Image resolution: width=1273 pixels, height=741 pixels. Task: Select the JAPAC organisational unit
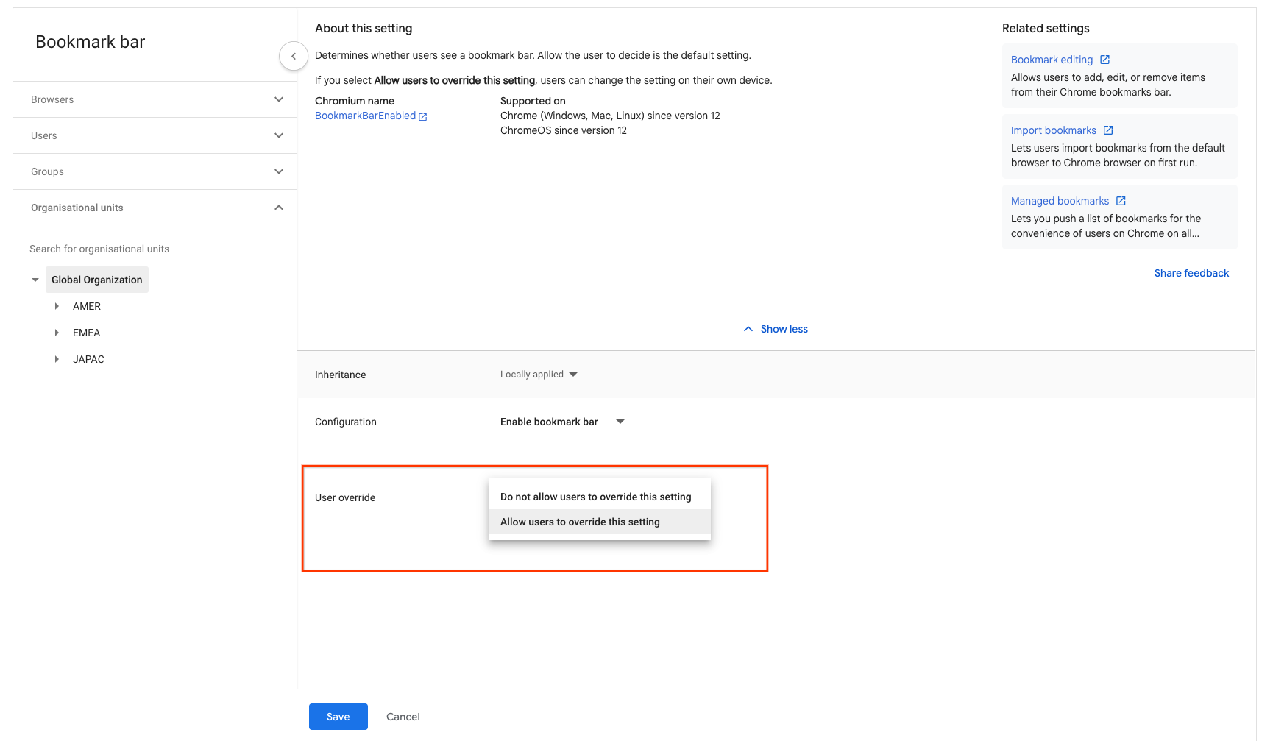(x=88, y=359)
